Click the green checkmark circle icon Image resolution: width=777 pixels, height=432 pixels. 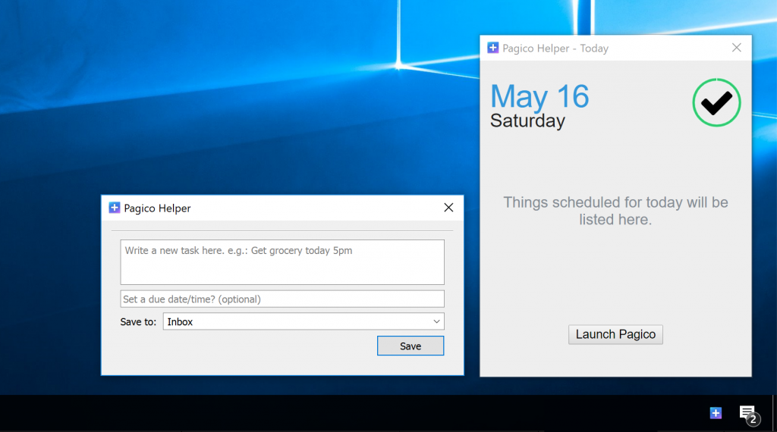[x=716, y=102]
